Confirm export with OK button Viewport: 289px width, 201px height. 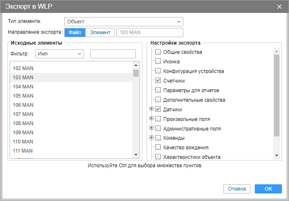coord(268,189)
